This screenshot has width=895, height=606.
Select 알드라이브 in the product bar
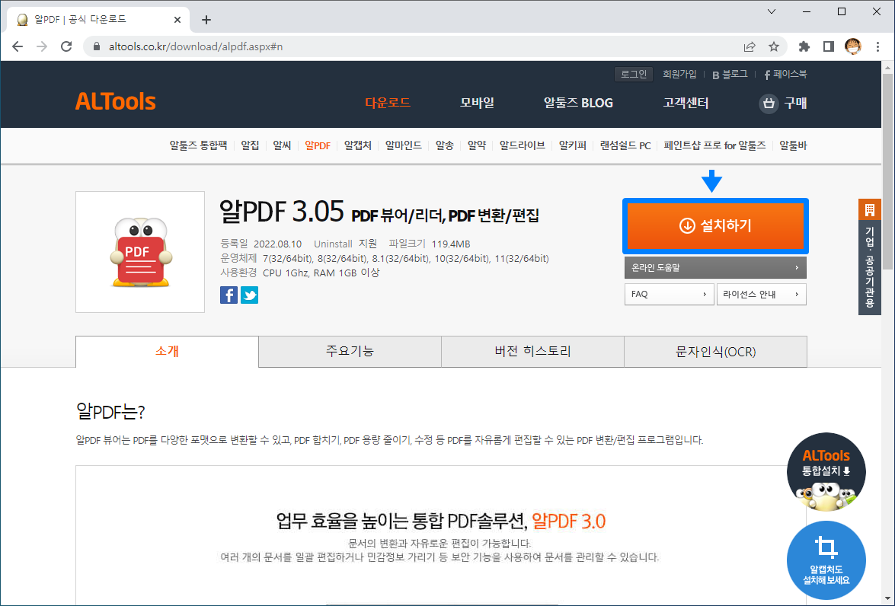click(x=523, y=145)
